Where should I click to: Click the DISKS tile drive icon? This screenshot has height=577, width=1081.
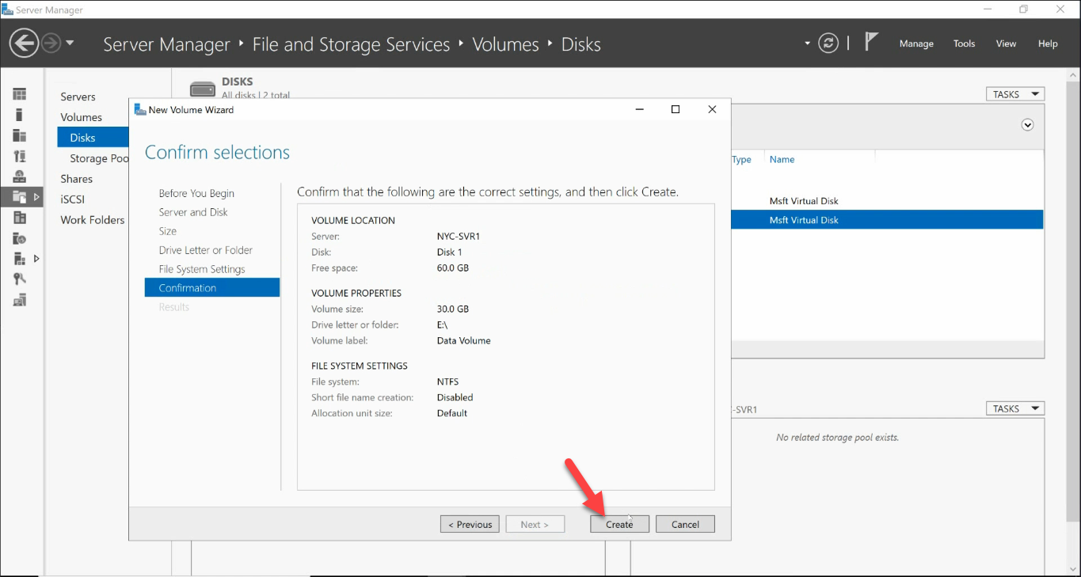coord(203,89)
